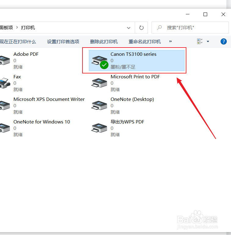Open the view options dropdown arrow
Screen dimensions: 231x235
click(208, 41)
